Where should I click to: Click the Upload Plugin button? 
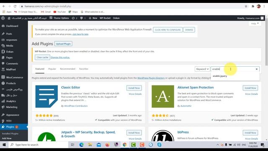coord(63,44)
